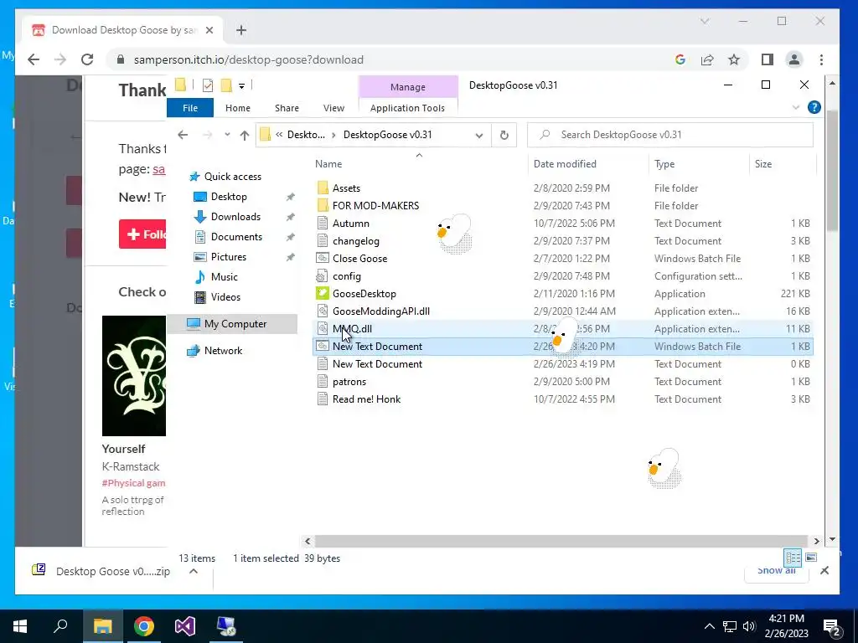Reload the Chrome page
Screen dimensions: 858x643
tap(87, 59)
